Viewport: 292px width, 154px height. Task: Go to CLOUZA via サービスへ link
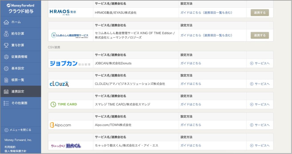point(259,84)
